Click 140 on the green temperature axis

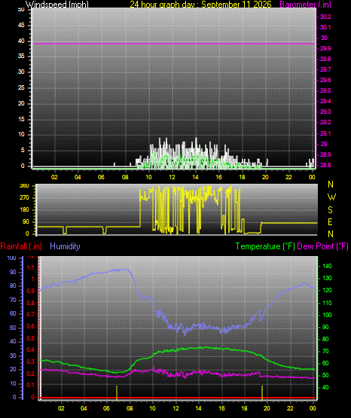pyautogui.click(x=327, y=266)
